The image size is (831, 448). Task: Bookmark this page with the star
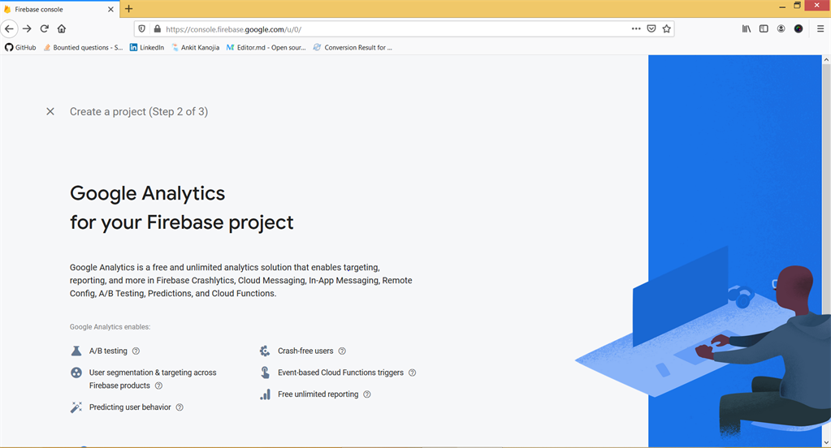tap(667, 29)
